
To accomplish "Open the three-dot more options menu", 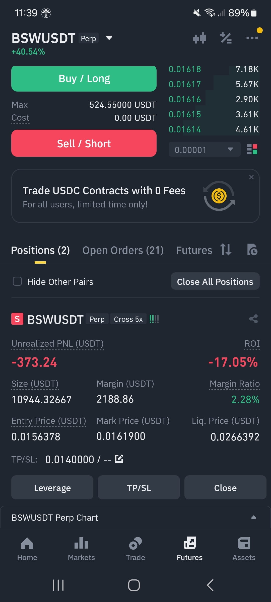I will tap(252, 38).
